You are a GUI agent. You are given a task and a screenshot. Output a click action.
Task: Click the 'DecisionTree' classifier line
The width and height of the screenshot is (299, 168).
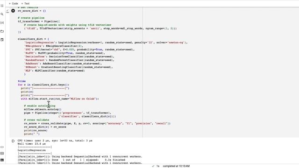[69, 56]
